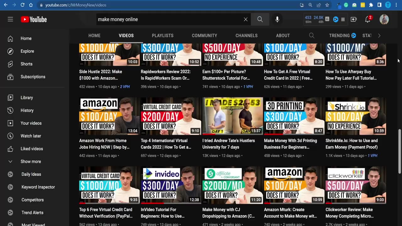This screenshot has height=226, width=402.
Task: Open the create video camera icon
Action: coord(354,19)
